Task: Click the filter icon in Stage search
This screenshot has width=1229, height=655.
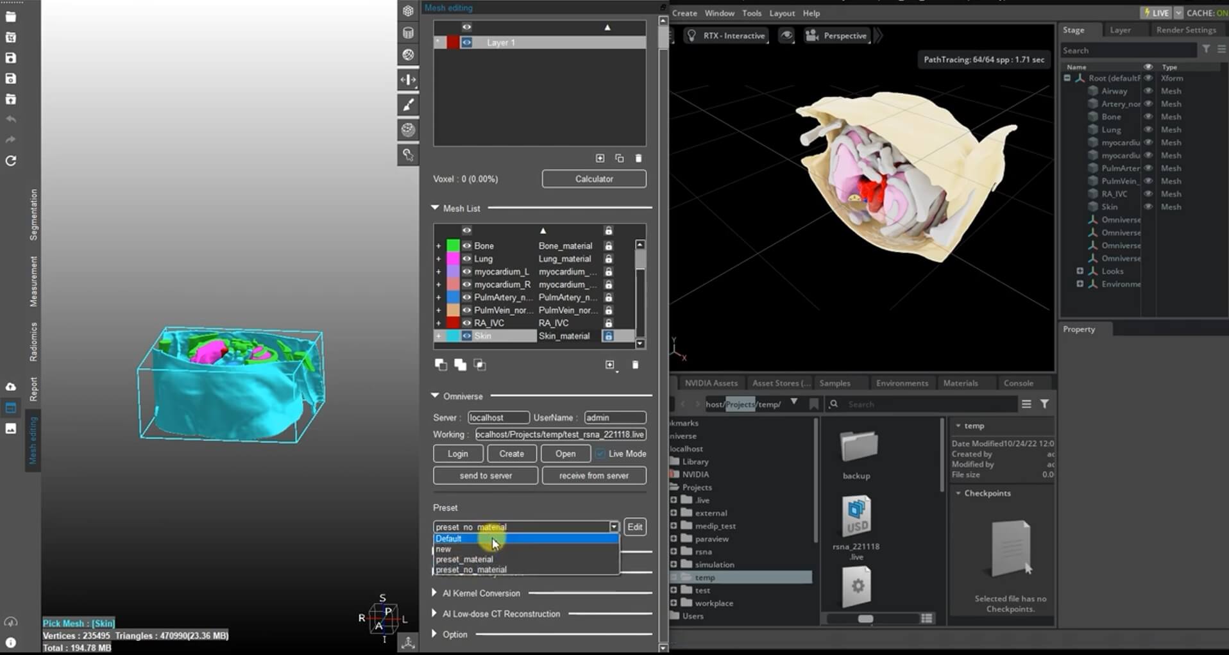Action: coord(1206,49)
